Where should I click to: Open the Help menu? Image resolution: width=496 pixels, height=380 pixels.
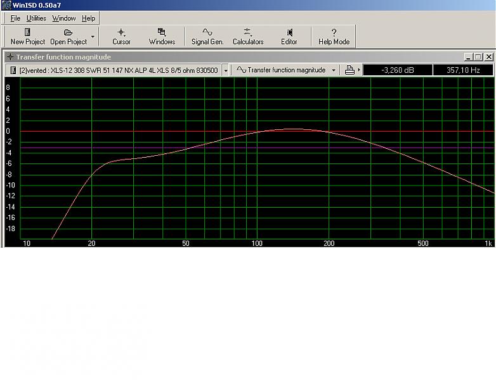pos(88,18)
